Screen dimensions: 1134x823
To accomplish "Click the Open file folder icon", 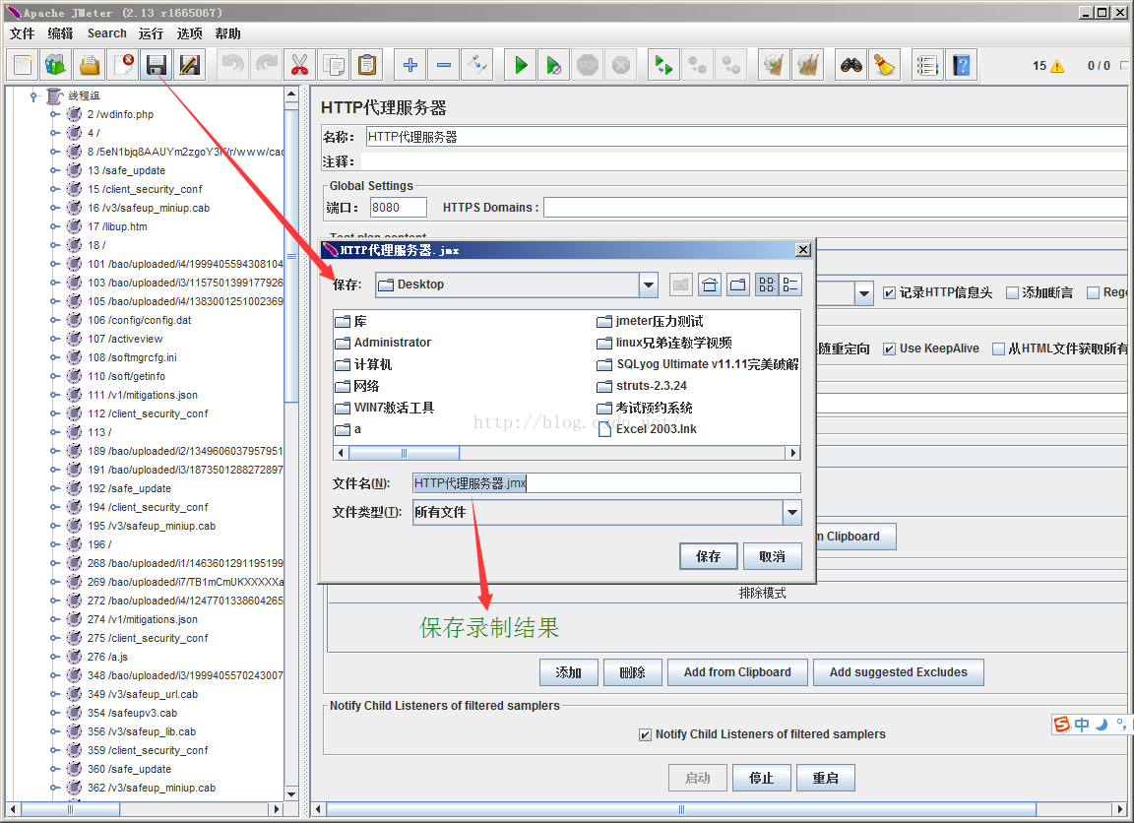I will 89,65.
